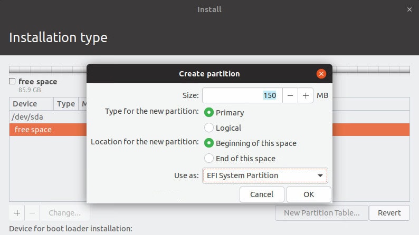The width and height of the screenshot is (419, 235).
Task: Decrease partition size with minus button
Action: pyautogui.click(x=290, y=95)
